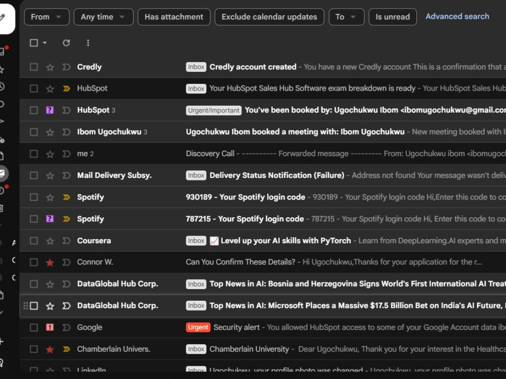
Task: Remove the red star from Chamberlain University email
Action: pyautogui.click(x=50, y=349)
